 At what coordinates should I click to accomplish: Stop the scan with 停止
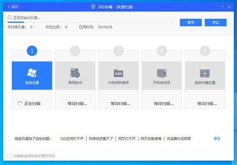click(x=215, y=22)
